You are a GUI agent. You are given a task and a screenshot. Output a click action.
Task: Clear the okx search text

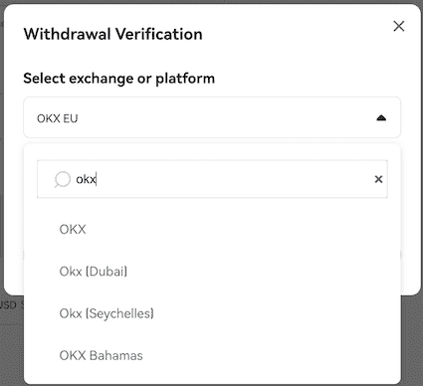378,179
